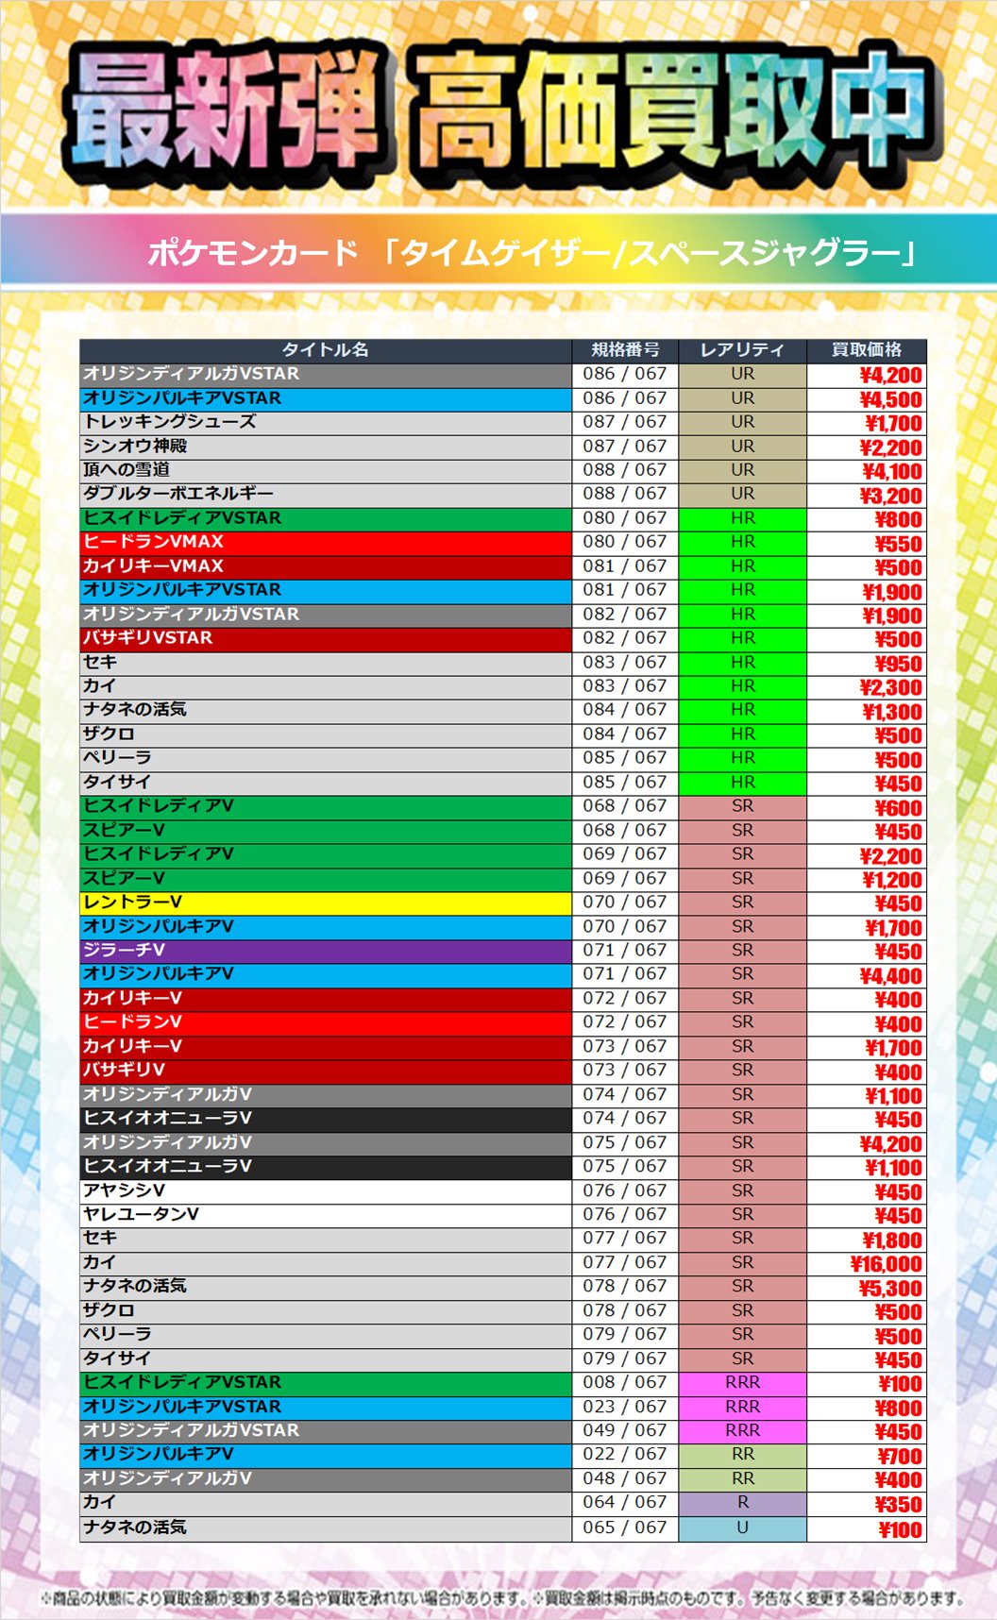Screen dimensions: 997x1620
Task: Select the ¥4,400 price cell
Action: [x=867, y=974]
